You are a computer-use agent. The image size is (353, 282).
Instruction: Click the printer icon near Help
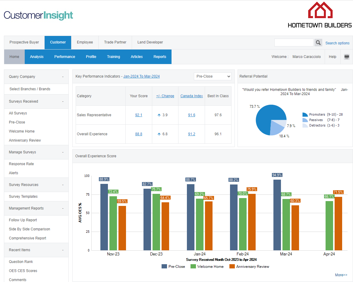(x=346, y=56)
